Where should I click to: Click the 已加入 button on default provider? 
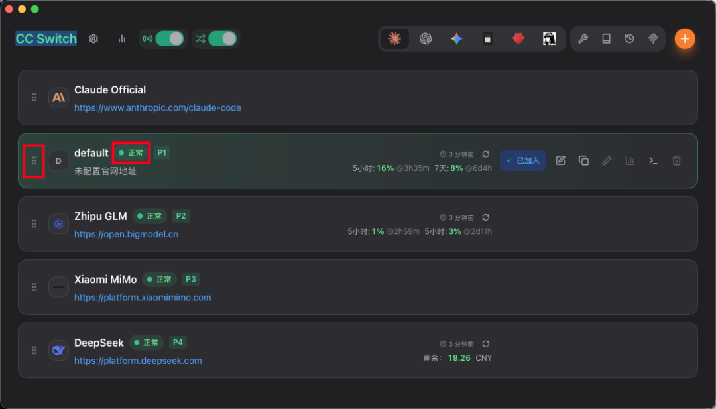pos(523,160)
